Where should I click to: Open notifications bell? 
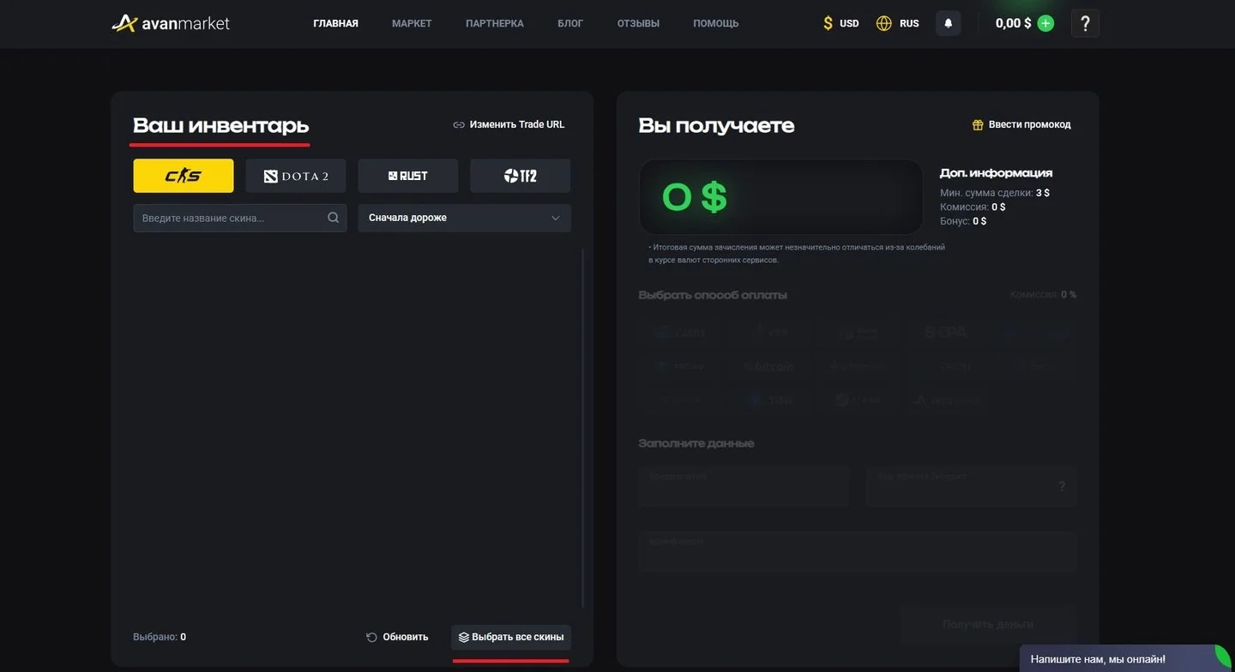tap(948, 23)
